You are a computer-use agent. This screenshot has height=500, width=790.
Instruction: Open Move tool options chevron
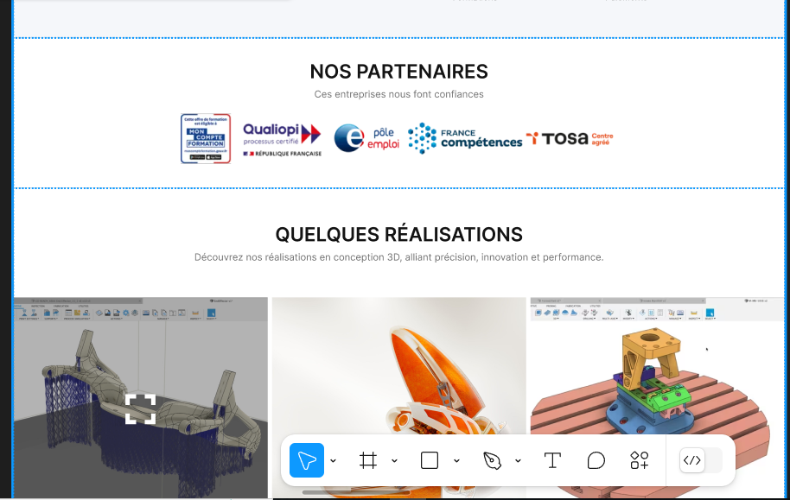click(x=333, y=461)
